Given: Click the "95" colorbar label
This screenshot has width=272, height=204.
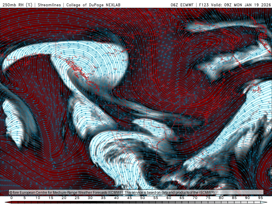Looking at the screenshot, I should pos(260,198).
